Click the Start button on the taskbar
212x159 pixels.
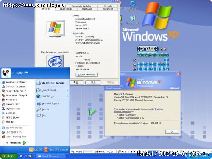point(8,156)
